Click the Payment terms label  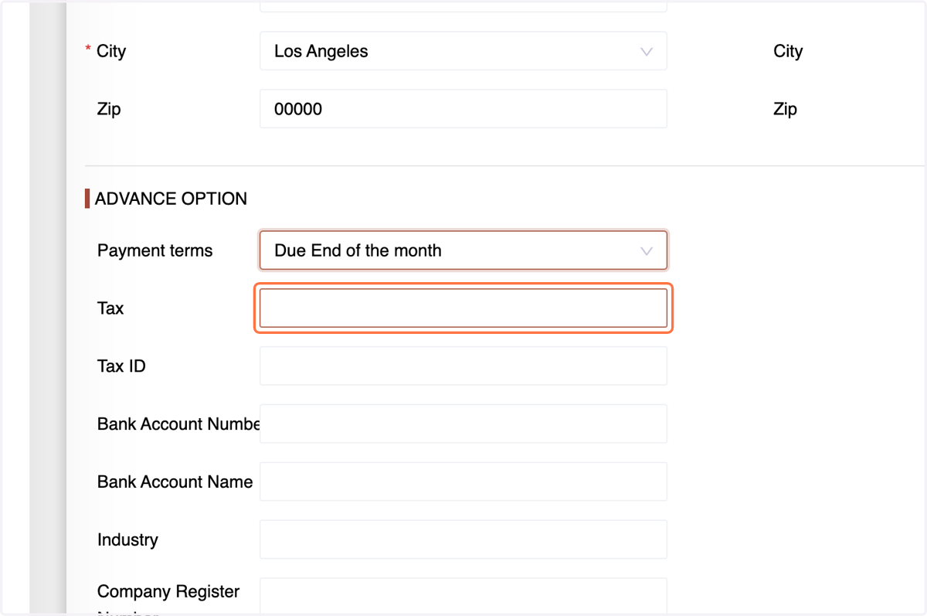(x=154, y=250)
